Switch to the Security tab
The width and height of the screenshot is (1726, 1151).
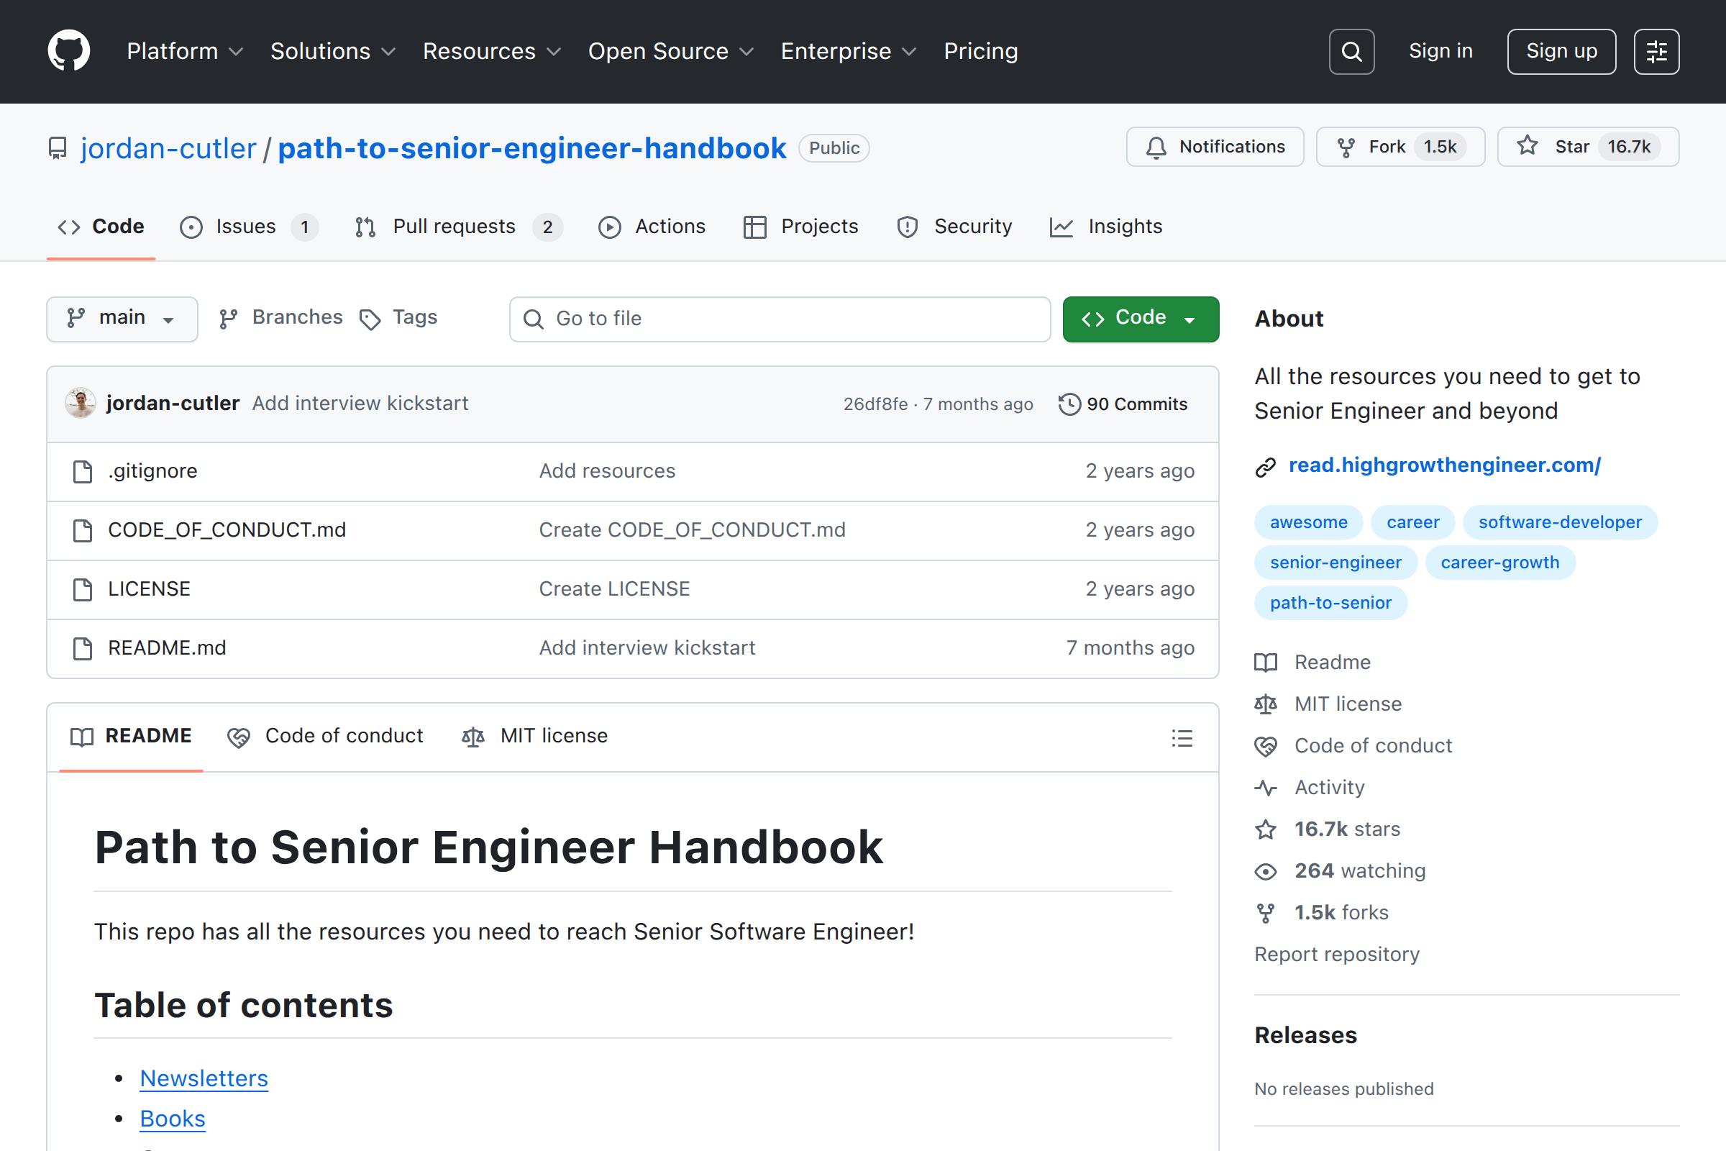pyautogui.click(x=954, y=227)
